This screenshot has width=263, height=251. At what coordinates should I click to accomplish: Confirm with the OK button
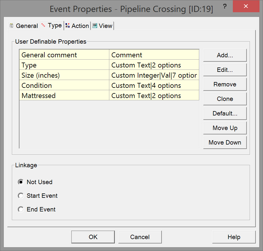click(93, 237)
